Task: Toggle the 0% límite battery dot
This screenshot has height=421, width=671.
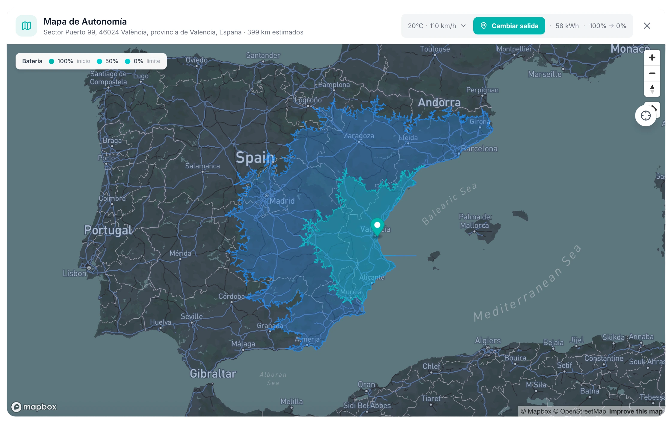Action: [128, 61]
